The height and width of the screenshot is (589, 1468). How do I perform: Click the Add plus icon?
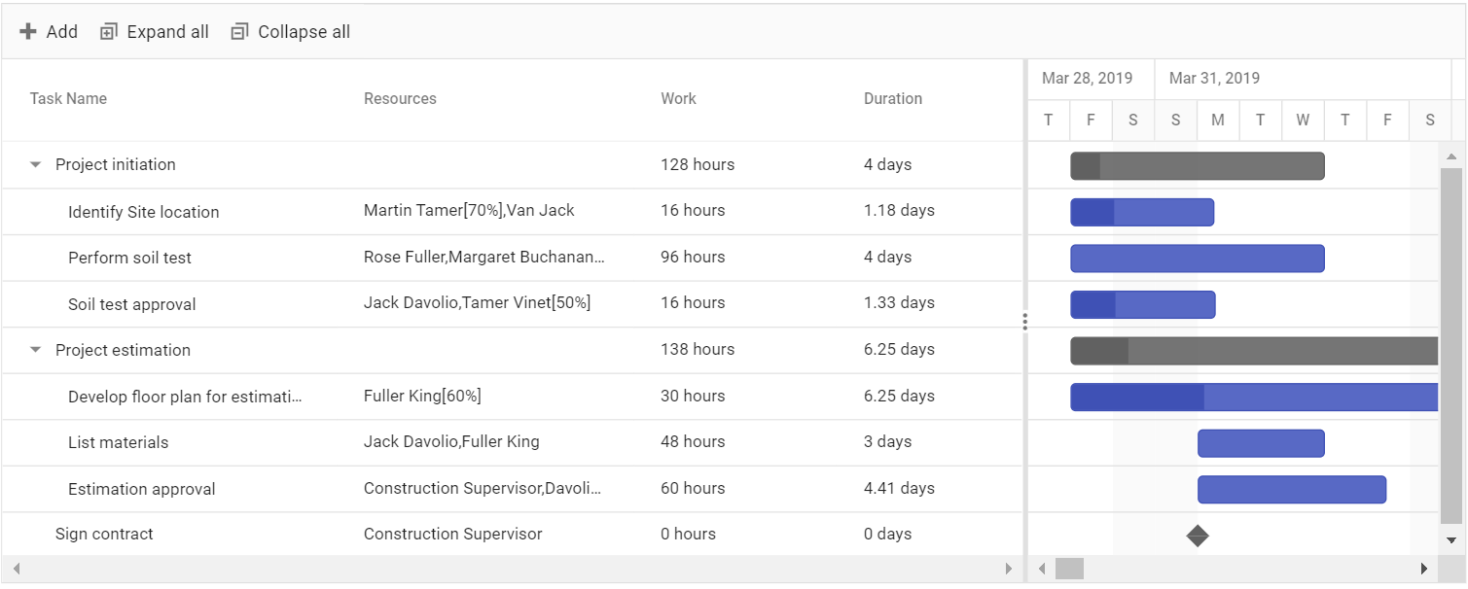coord(28,32)
